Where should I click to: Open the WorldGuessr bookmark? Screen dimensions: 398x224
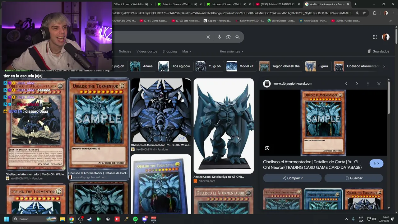281,21
